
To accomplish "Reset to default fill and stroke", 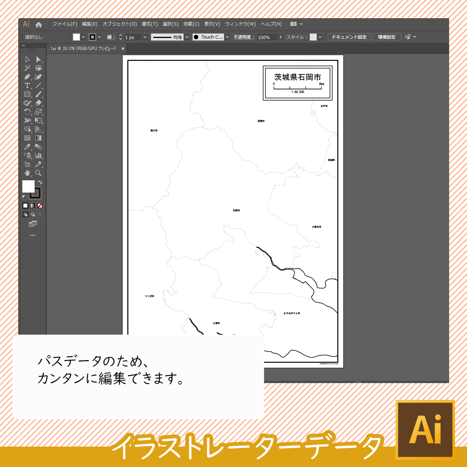I will (24, 197).
